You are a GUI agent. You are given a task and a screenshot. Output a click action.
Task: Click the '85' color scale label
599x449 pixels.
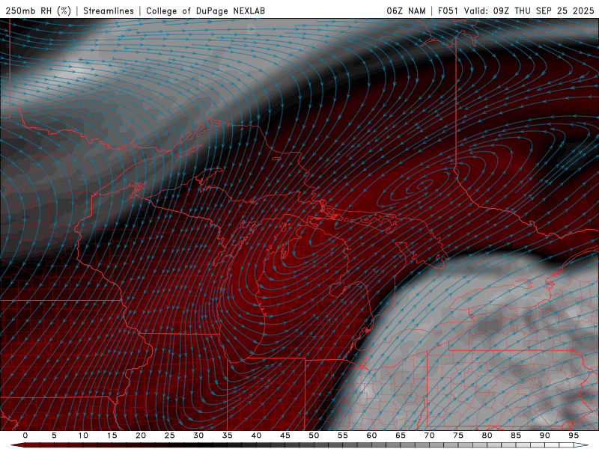(x=516, y=436)
